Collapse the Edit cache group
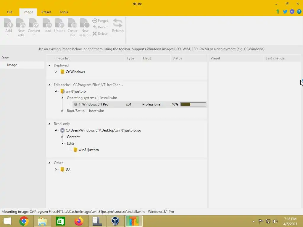The height and width of the screenshot is (227, 303). tap(49, 85)
